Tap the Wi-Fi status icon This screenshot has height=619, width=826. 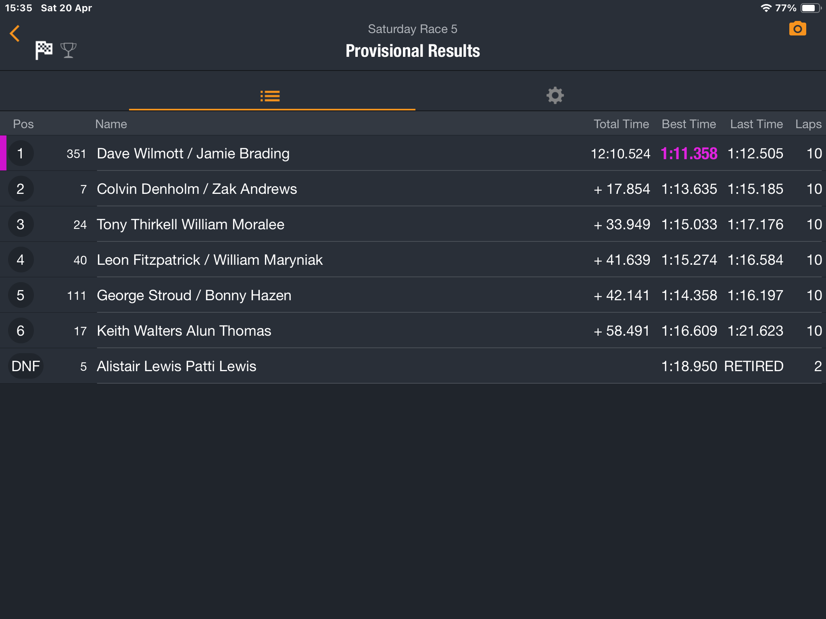click(x=766, y=8)
